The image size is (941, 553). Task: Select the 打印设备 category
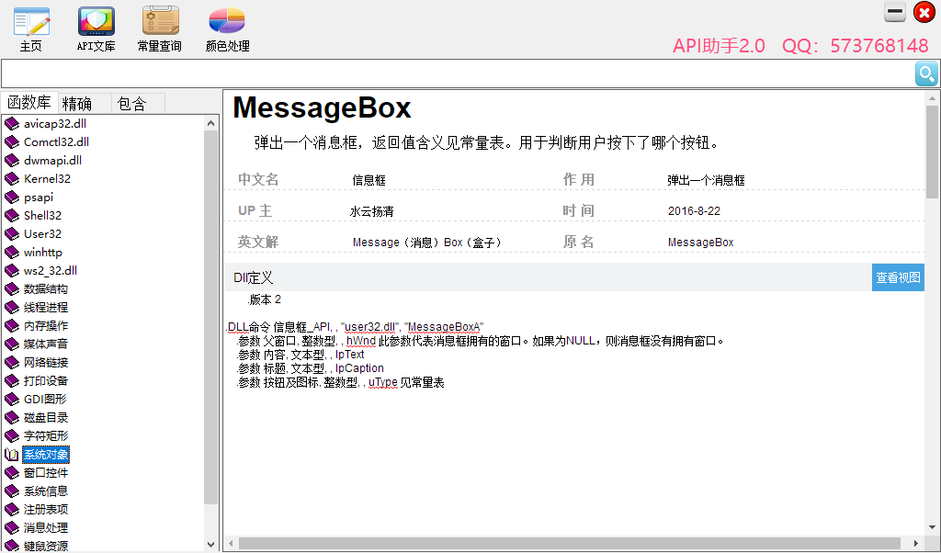pos(46,381)
